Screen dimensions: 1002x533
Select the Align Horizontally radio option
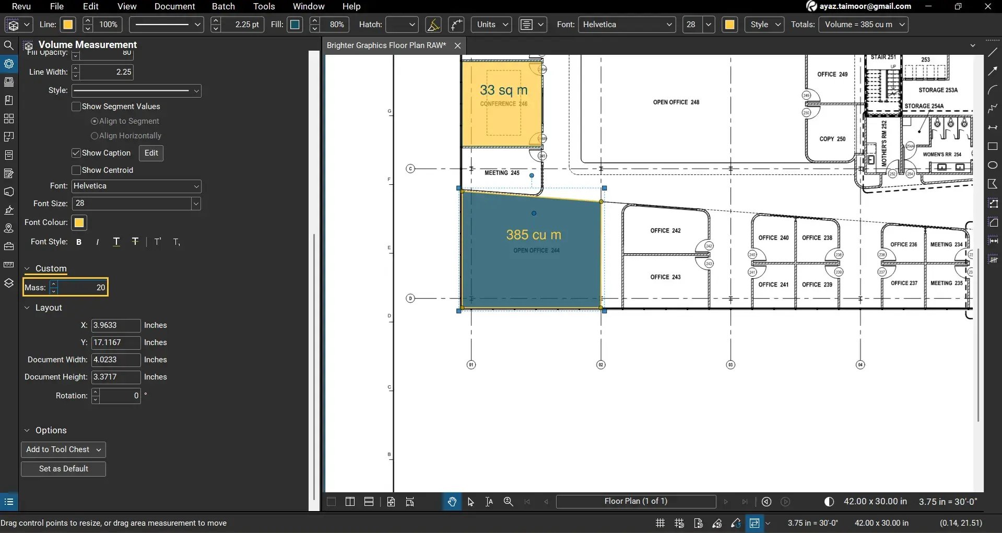click(95, 135)
